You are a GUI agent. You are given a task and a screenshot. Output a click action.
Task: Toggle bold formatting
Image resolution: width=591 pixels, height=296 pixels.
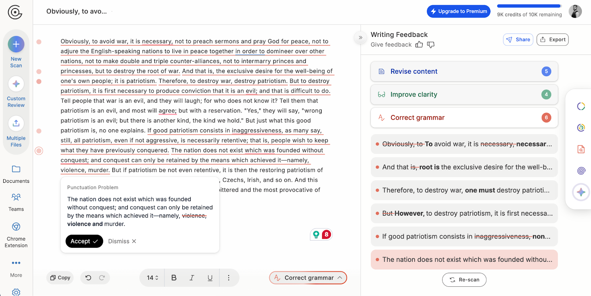[174, 278]
